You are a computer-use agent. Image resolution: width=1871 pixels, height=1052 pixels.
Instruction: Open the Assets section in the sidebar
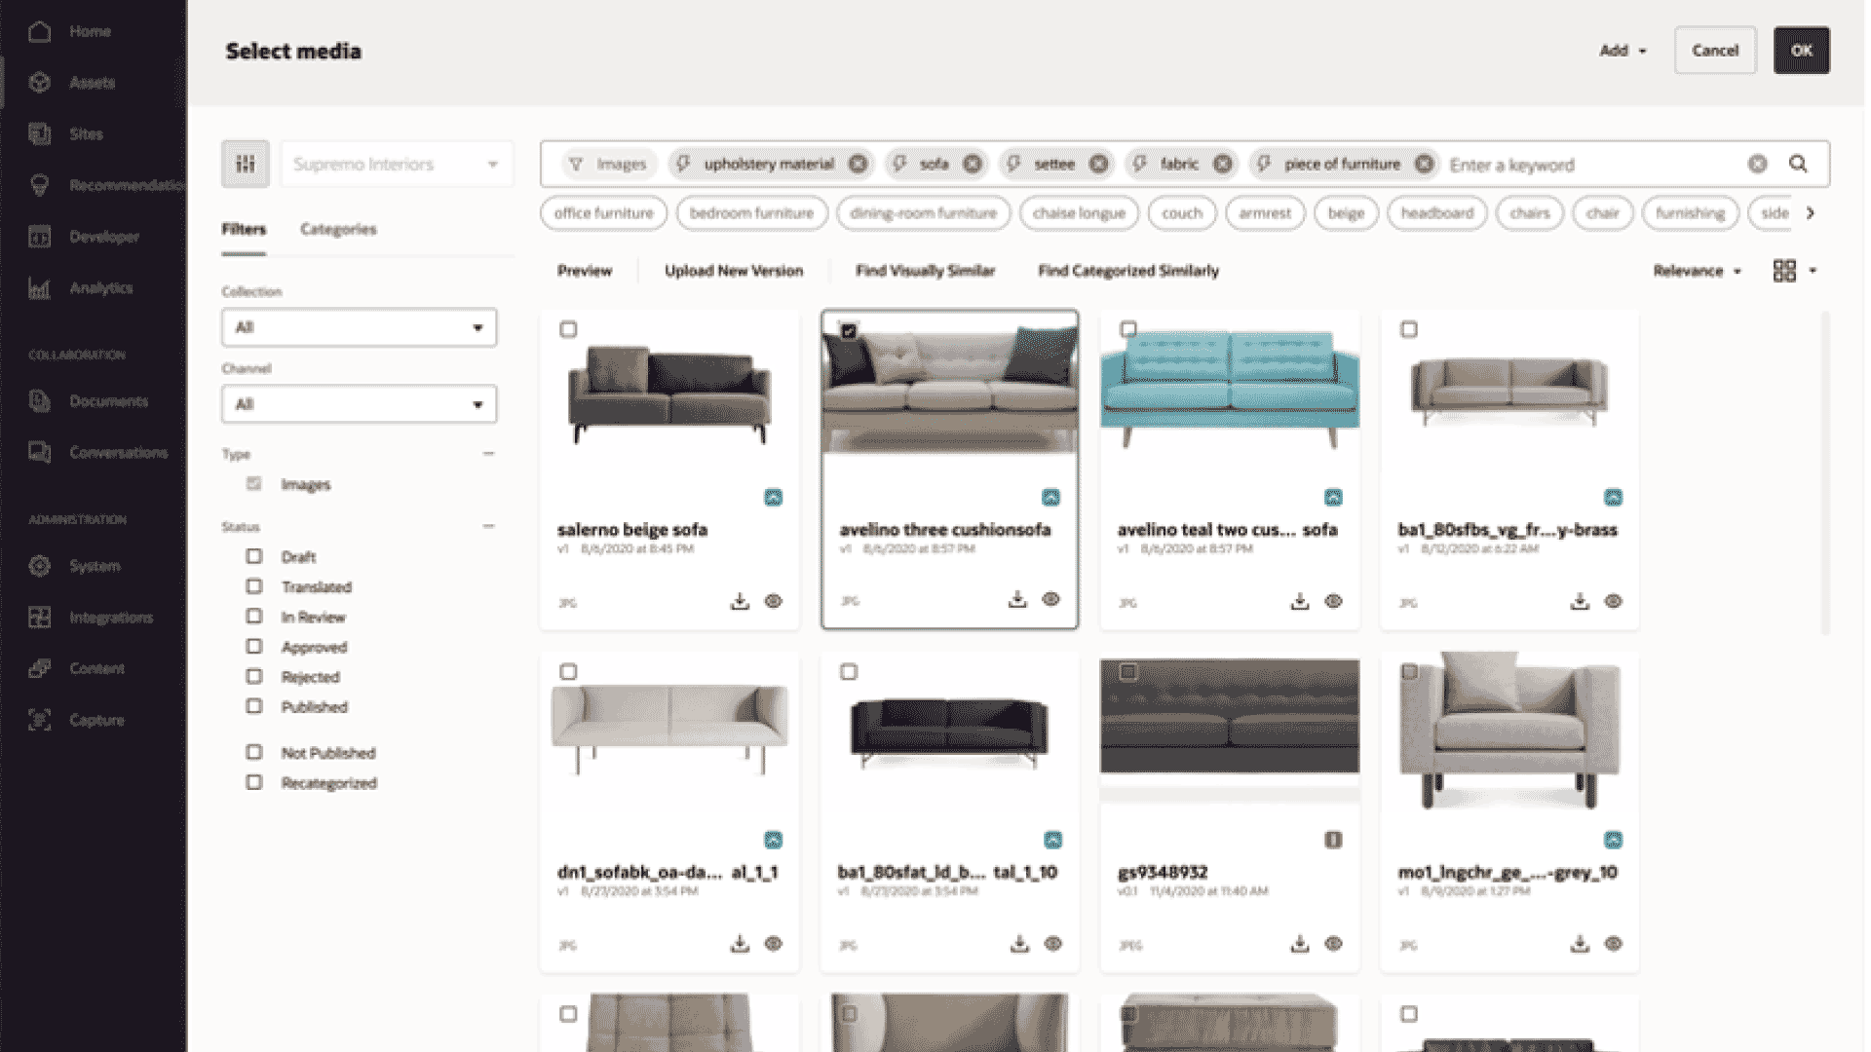coord(94,83)
